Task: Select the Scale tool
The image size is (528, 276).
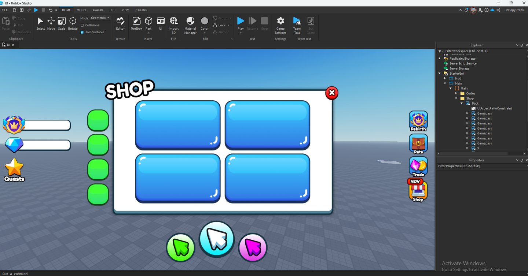Action: click(x=62, y=23)
